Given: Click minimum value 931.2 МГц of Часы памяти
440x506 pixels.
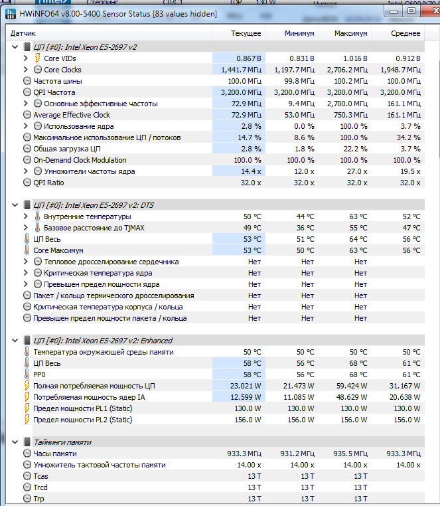Looking at the screenshot, I should coord(297,454).
